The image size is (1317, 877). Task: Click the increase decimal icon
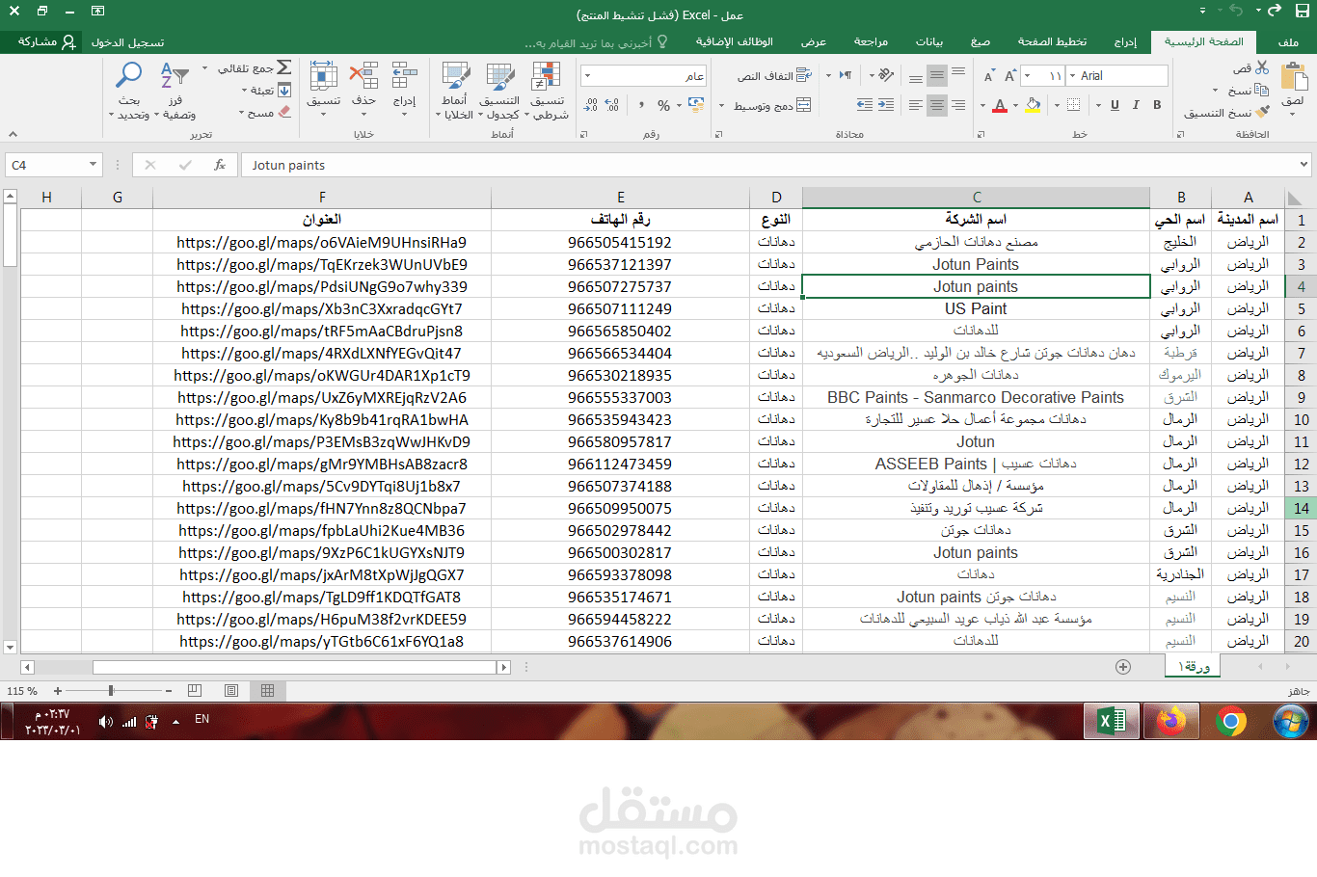tap(612, 105)
